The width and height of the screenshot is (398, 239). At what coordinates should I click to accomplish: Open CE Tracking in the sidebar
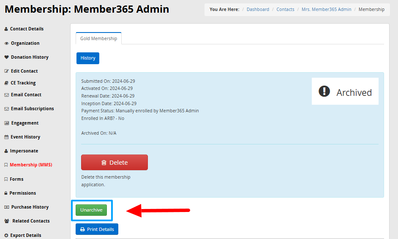pos(23,83)
